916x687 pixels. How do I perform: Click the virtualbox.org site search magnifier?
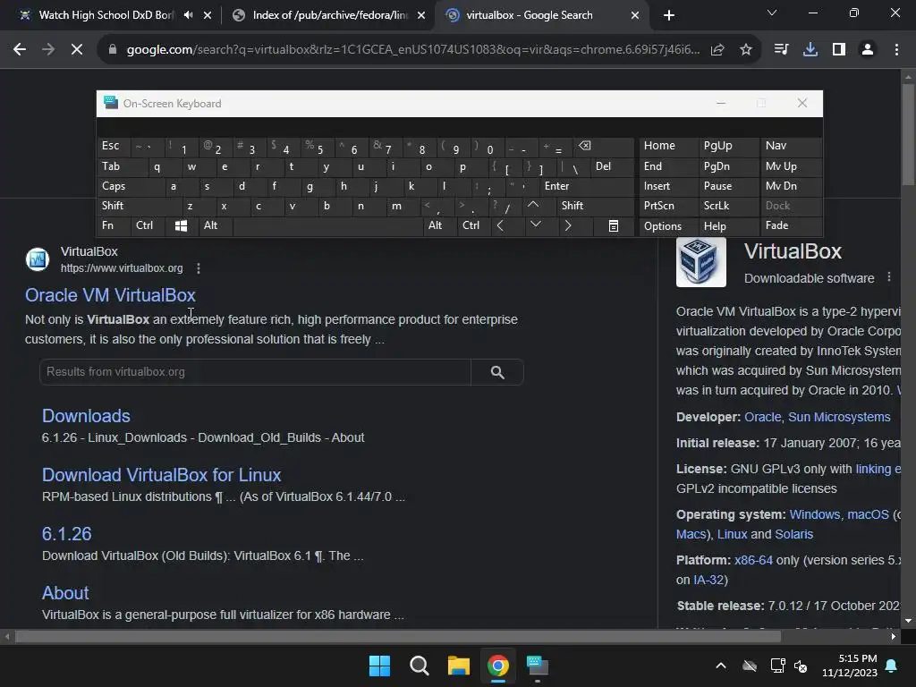tap(497, 372)
